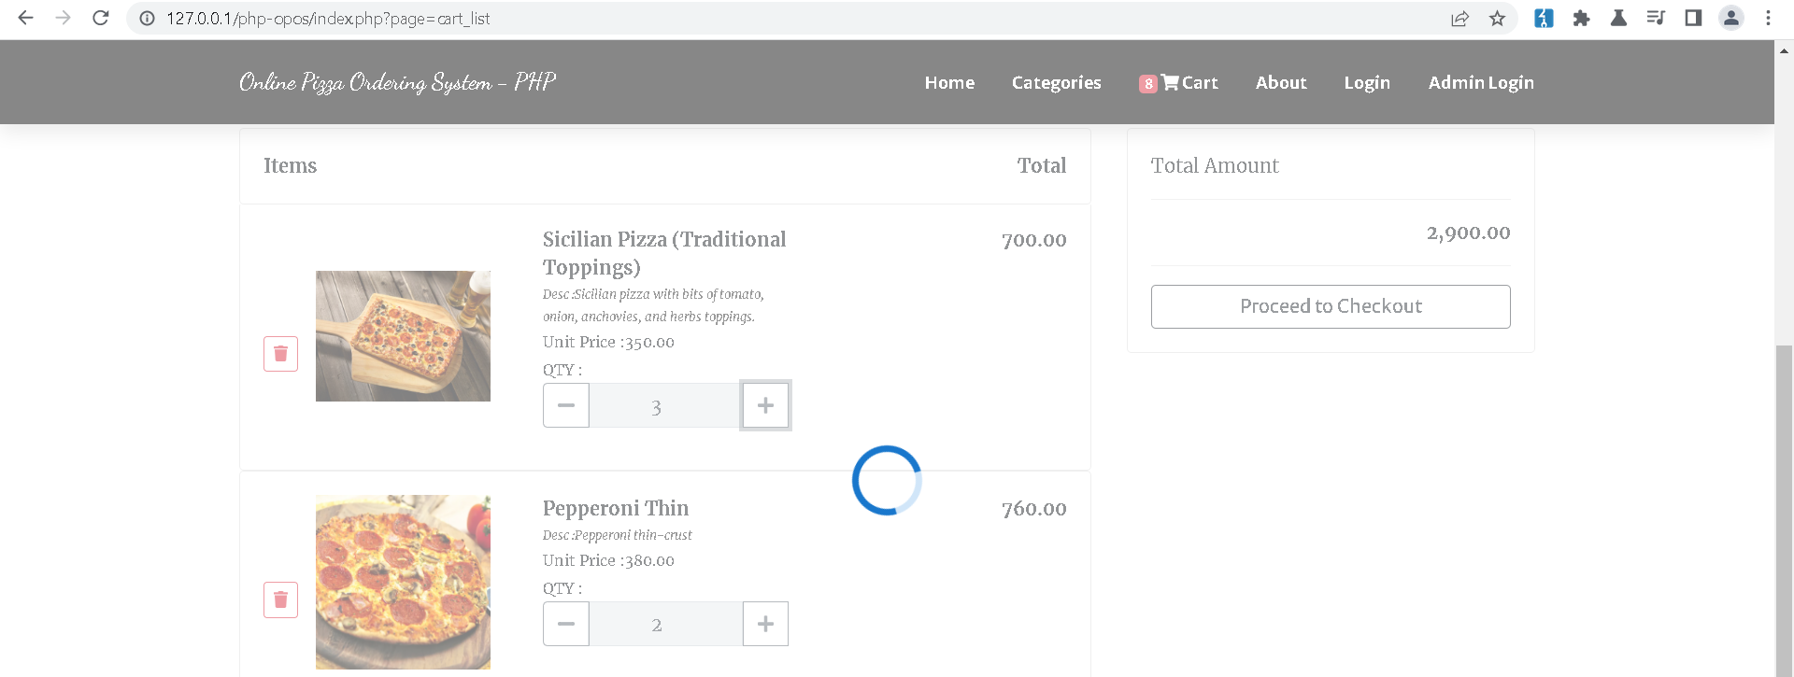Viewport: 1794px width, 677px height.
Task: Share this page via share icon
Action: click(x=1459, y=18)
